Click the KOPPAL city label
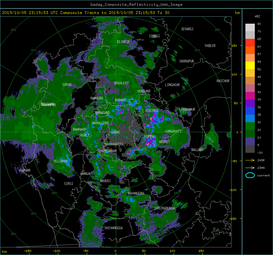This screenshot has width=273, height=255. point(150,136)
